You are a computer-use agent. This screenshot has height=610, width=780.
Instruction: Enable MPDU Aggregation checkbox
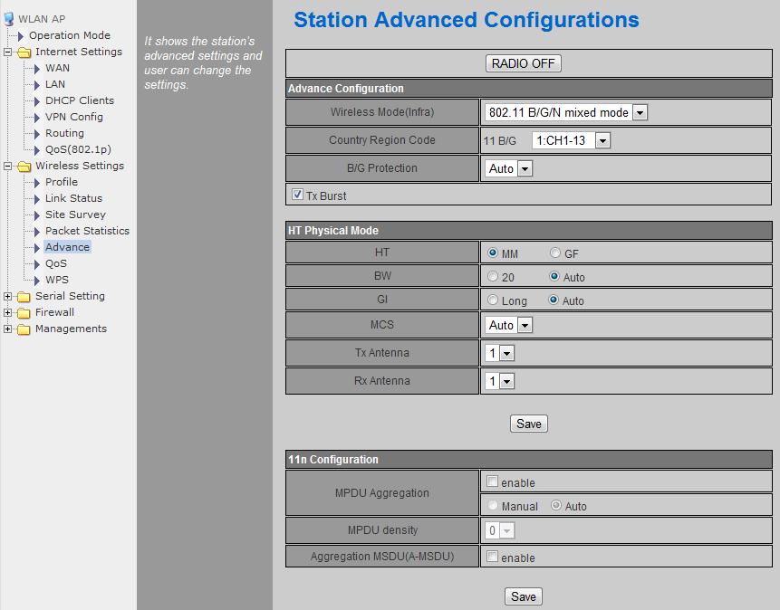[492, 481]
